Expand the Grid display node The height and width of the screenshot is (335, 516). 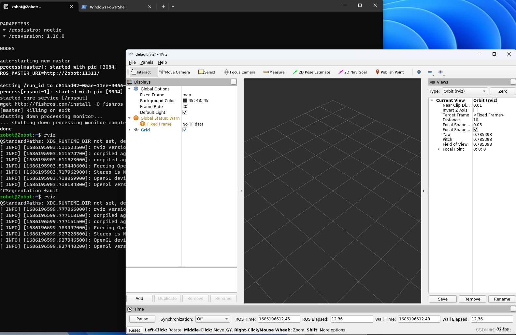coord(129,130)
